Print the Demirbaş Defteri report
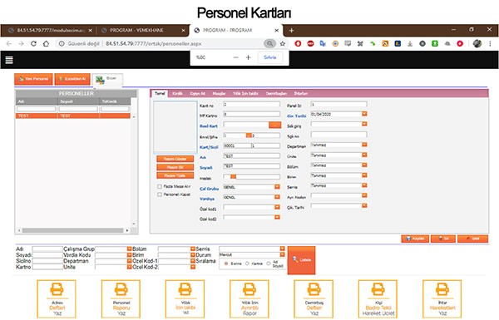This screenshot has width=499, height=320. pyautogui.click(x=314, y=298)
